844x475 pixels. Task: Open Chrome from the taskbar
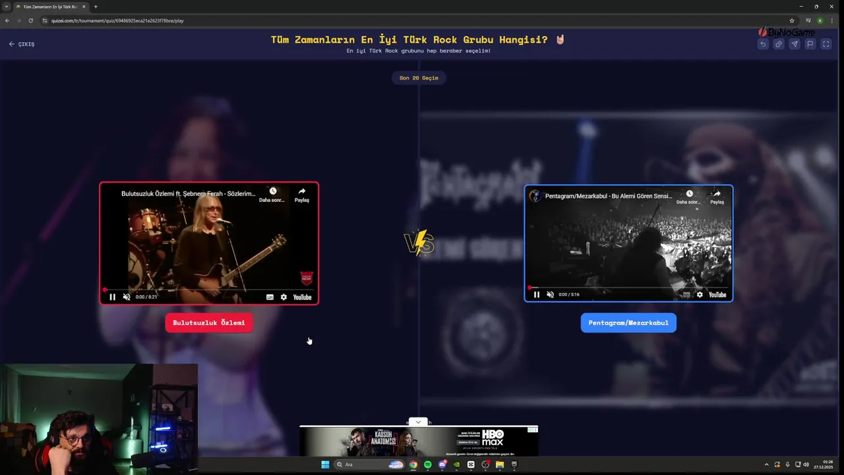pyautogui.click(x=413, y=464)
